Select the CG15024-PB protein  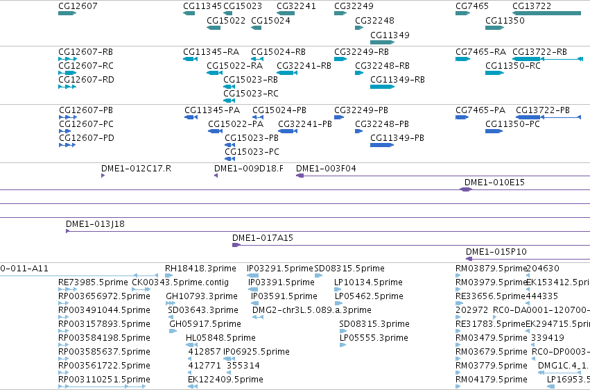point(279,110)
